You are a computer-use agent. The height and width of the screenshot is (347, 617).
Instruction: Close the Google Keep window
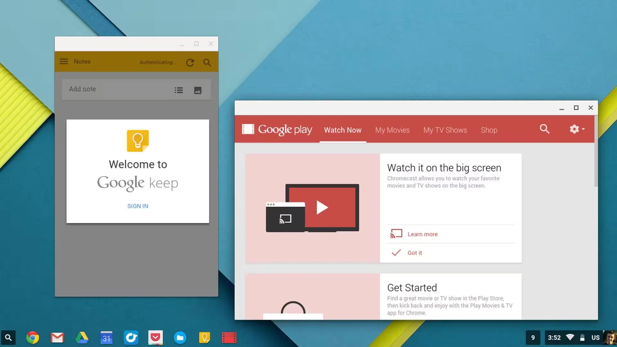(x=211, y=44)
